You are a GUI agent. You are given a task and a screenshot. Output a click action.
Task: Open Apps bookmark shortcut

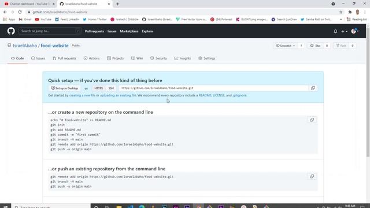coord(9,19)
